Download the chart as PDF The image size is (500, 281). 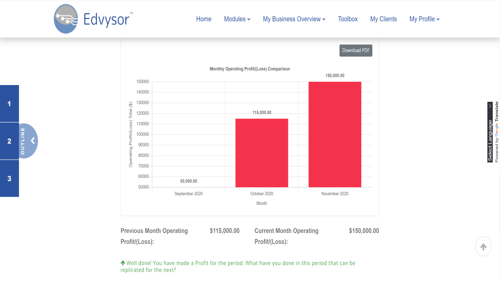coord(356,50)
